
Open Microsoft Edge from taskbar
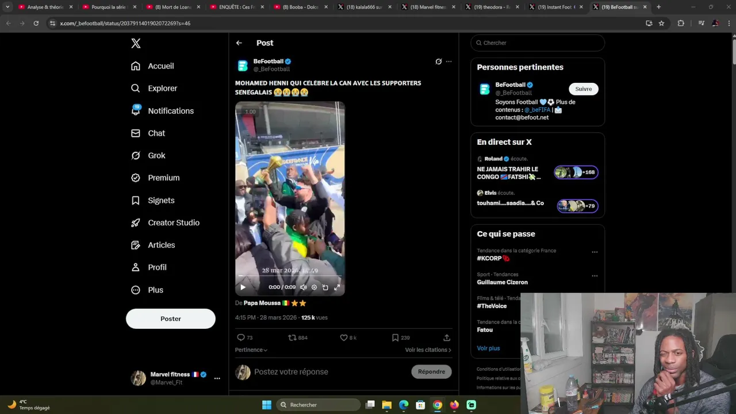pyautogui.click(x=404, y=405)
